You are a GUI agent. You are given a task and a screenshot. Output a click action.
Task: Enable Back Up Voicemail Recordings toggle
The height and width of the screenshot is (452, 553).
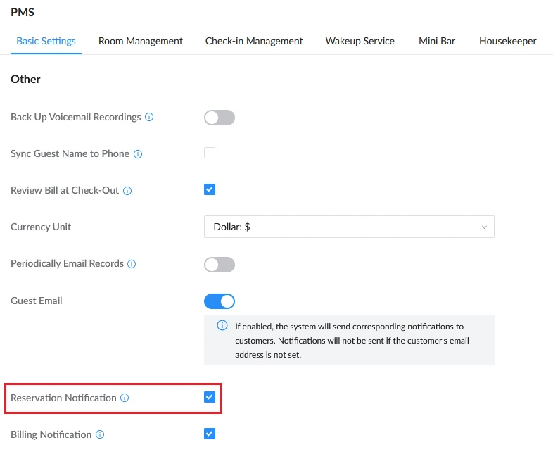220,118
